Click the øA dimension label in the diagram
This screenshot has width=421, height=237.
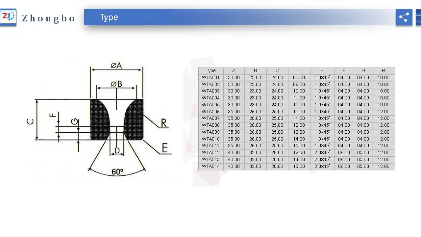[x=116, y=66]
